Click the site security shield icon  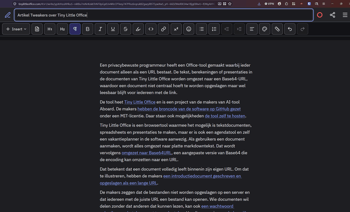point(15,4)
